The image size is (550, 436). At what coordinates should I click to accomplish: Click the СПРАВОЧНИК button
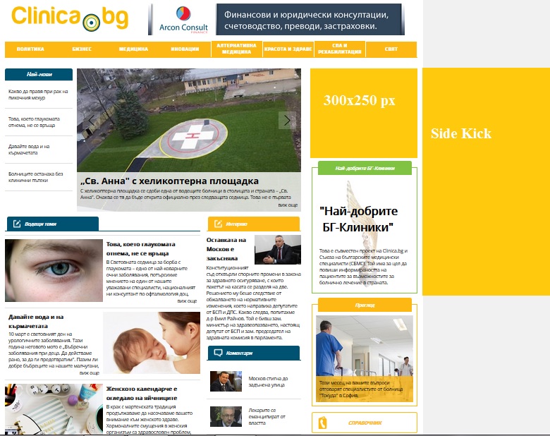365,423
